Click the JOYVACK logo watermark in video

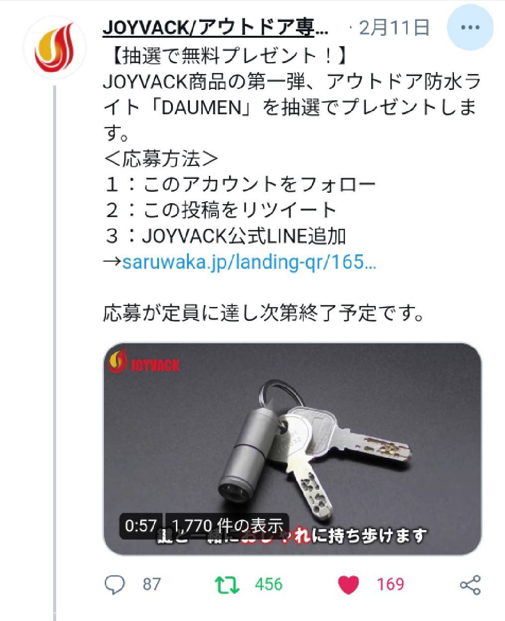pyautogui.click(x=144, y=362)
